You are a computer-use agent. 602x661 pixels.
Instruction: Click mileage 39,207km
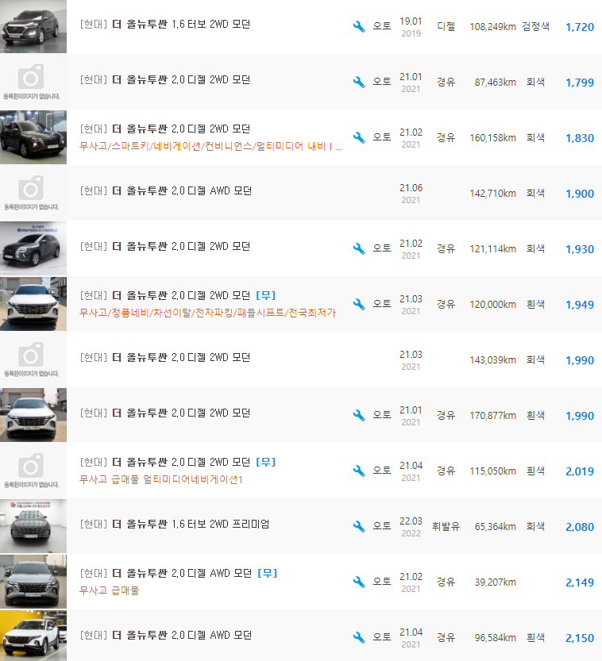pyautogui.click(x=496, y=582)
